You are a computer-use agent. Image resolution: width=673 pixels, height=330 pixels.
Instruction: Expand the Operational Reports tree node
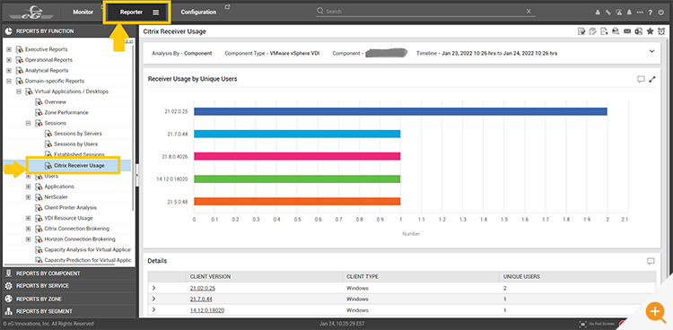9,60
